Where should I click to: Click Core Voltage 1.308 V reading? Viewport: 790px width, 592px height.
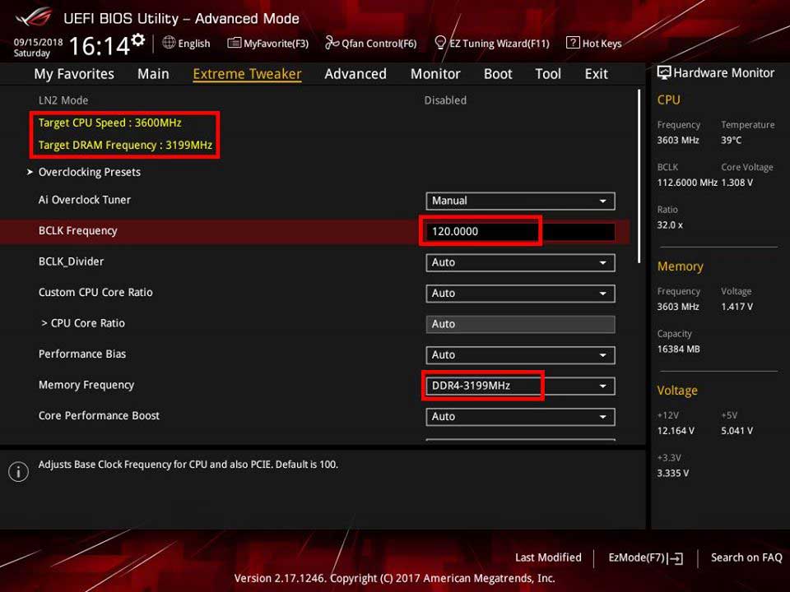(737, 183)
